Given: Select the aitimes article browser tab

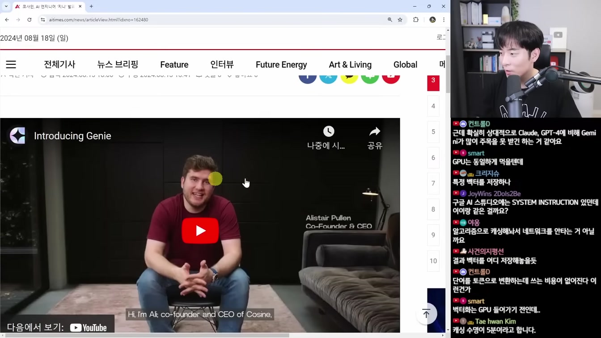Looking at the screenshot, I should 48,6.
